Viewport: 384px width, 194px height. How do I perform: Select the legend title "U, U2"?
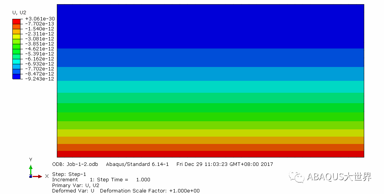click(x=19, y=12)
